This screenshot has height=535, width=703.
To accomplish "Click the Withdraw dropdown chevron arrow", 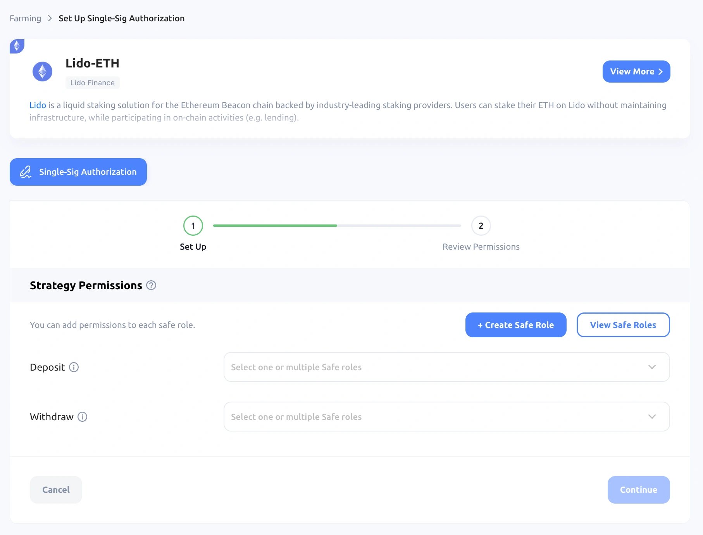I will tap(652, 417).
